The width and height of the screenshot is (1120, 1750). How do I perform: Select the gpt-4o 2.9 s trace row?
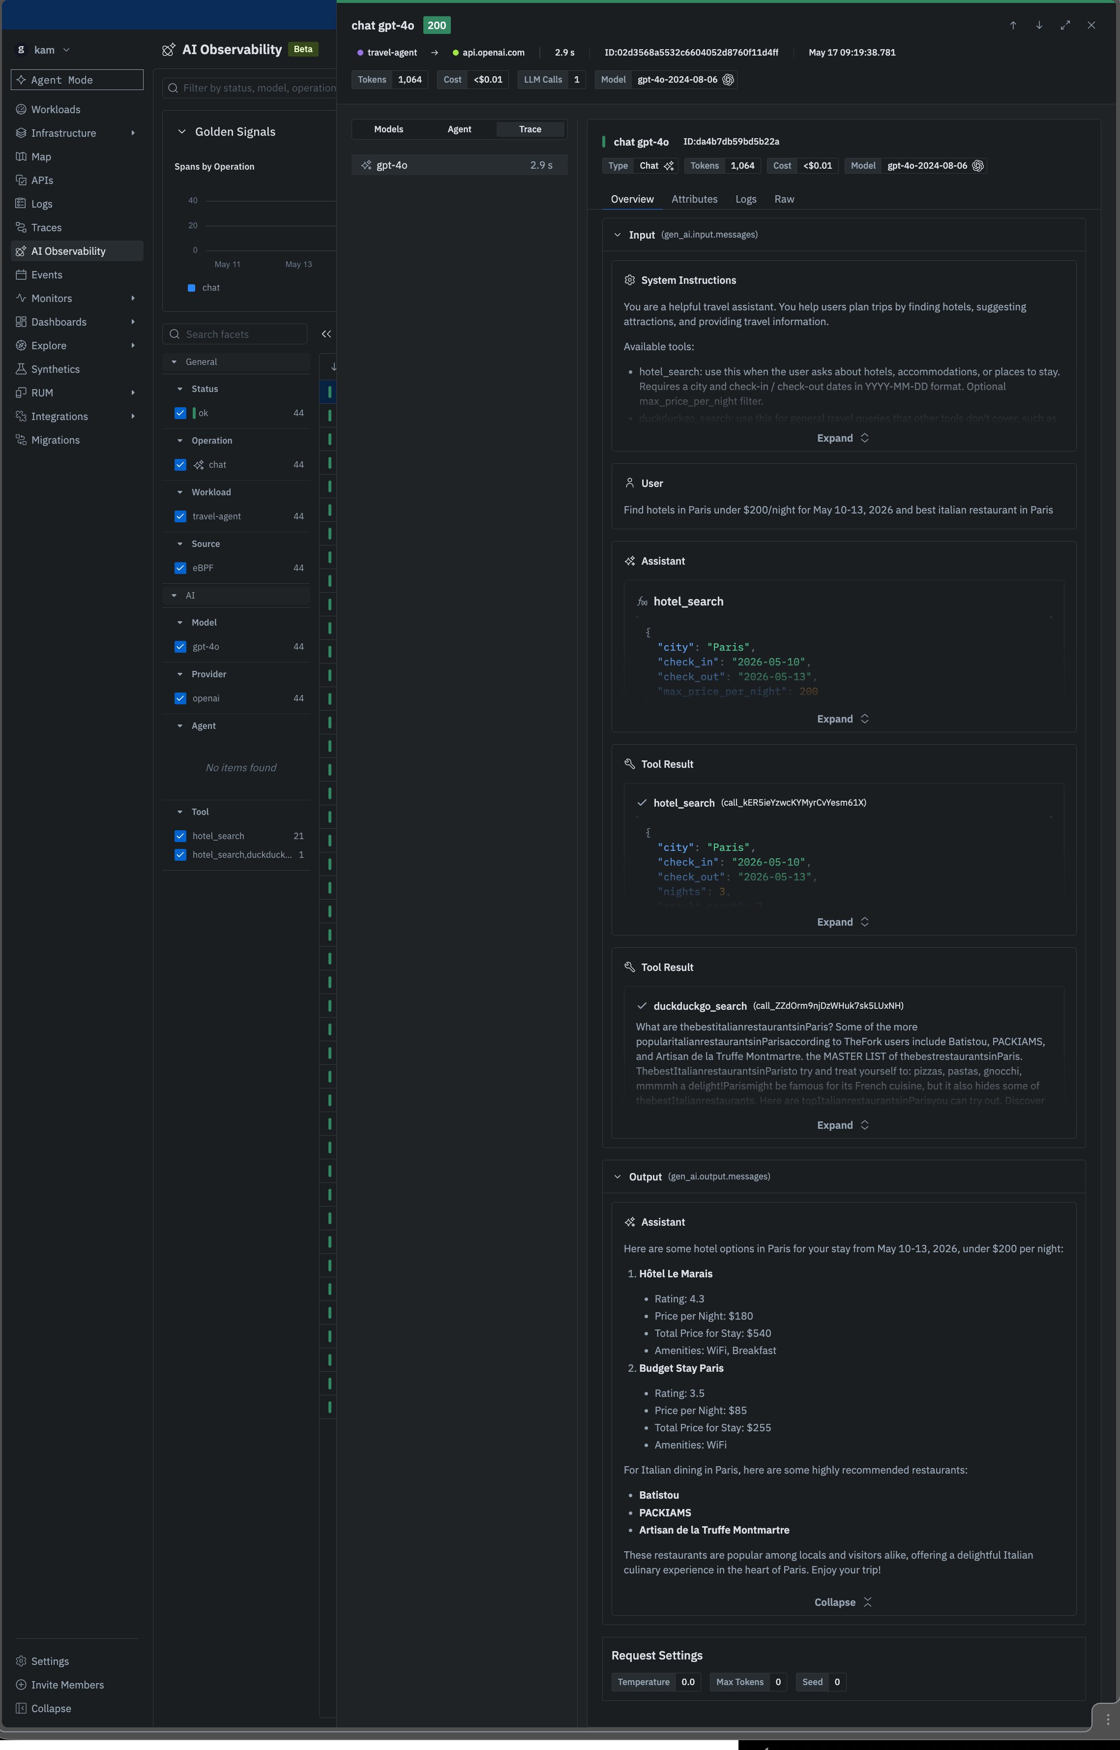pos(460,165)
